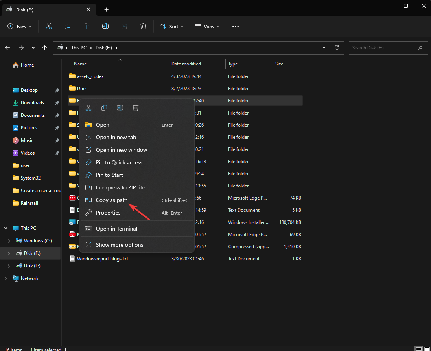431x351 pixels.
Task: Choose Open in new window
Action: pos(137,150)
